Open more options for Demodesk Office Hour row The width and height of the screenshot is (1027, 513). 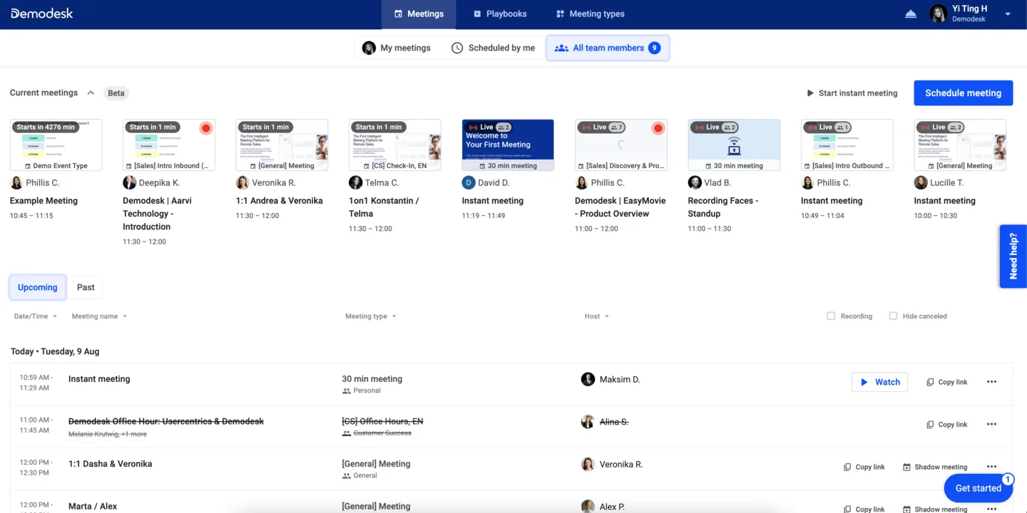pos(991,424)
